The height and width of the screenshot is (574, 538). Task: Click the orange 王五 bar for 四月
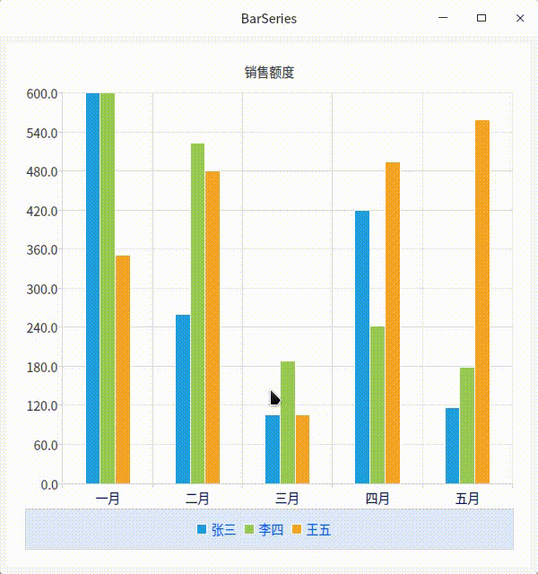393,323
